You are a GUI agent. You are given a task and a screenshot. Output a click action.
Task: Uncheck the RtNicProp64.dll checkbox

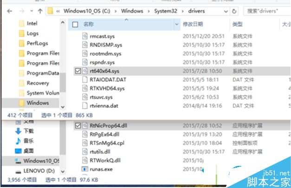tap(78, 126)
